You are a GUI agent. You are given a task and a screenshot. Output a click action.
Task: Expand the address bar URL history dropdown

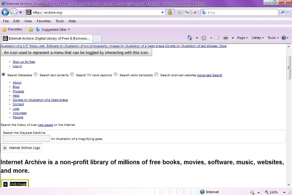162,12
